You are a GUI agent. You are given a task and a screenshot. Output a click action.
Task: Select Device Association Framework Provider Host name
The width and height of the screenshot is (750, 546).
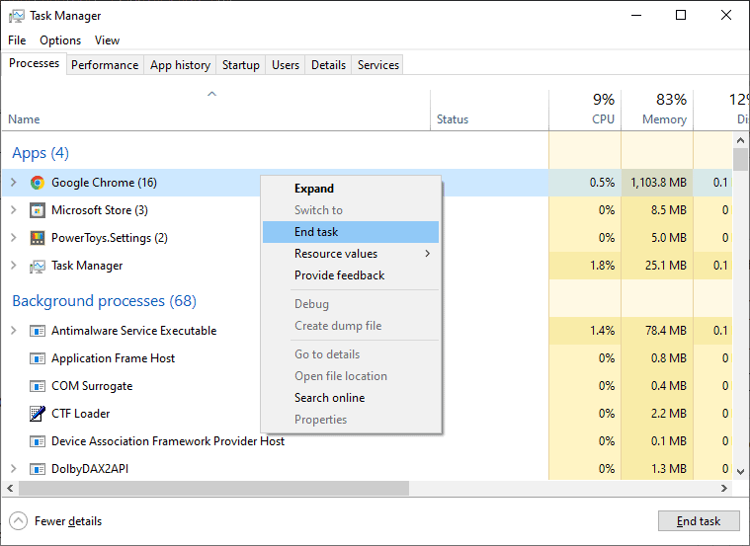pos(168,441)
